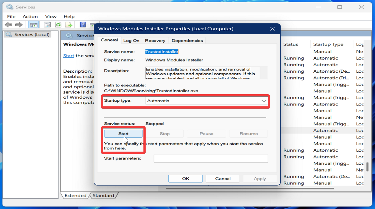Click Cancel in the properties dialog
Image resolution: width=375 pixels, height=209 pixels.
[223, 179]
